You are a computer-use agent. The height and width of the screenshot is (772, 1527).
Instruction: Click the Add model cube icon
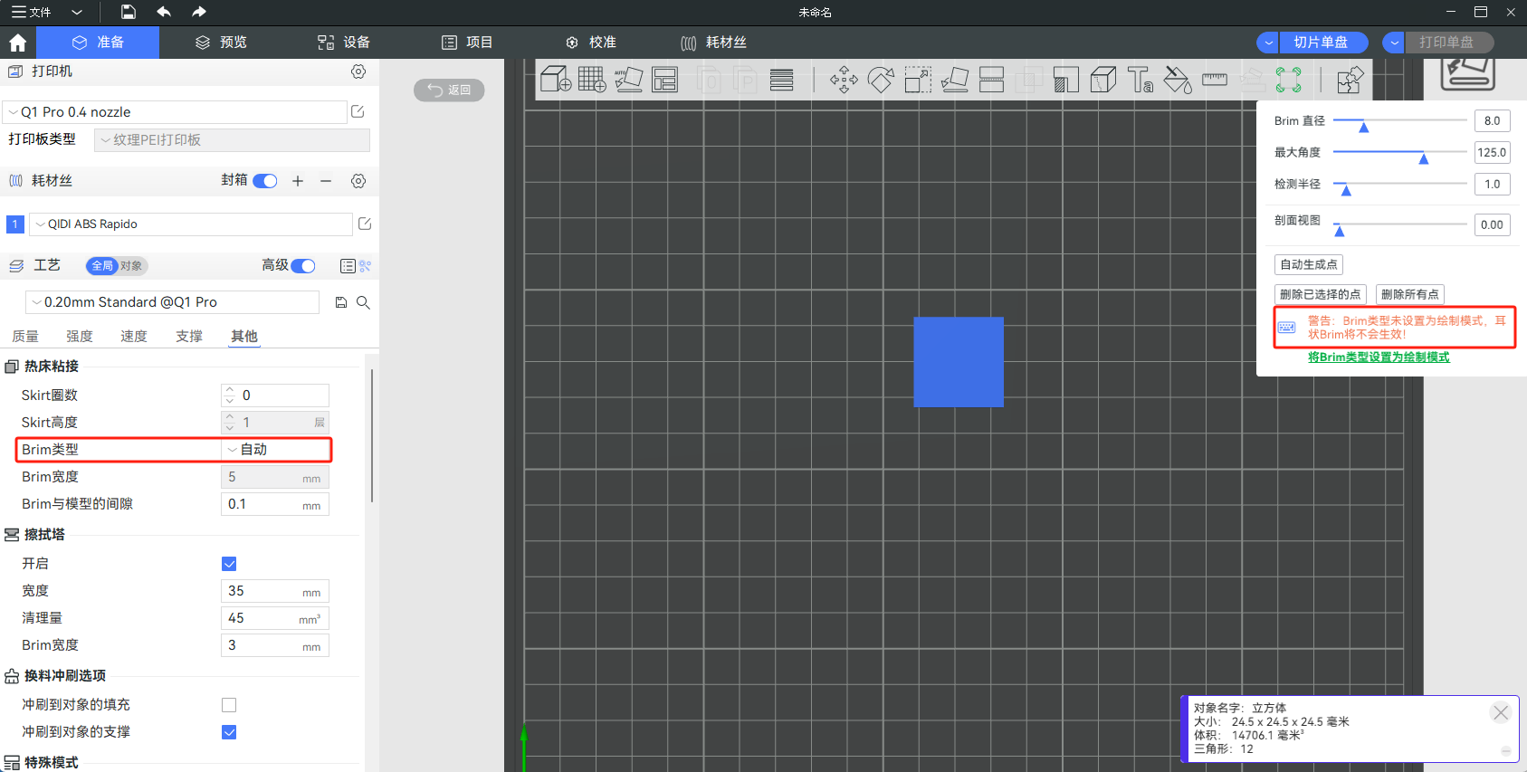tap(555, 80)
